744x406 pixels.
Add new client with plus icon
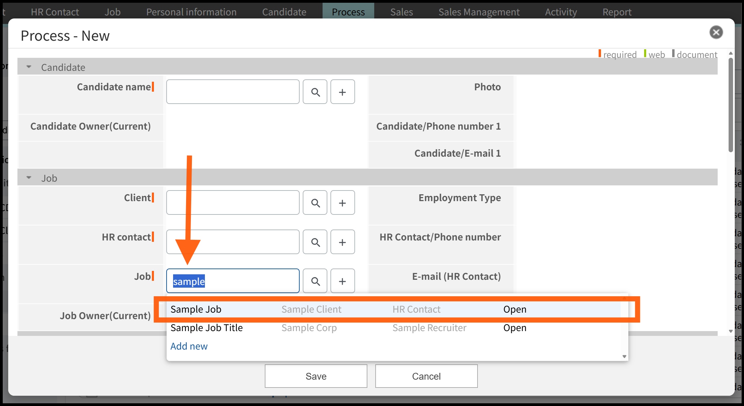[342, 203]
